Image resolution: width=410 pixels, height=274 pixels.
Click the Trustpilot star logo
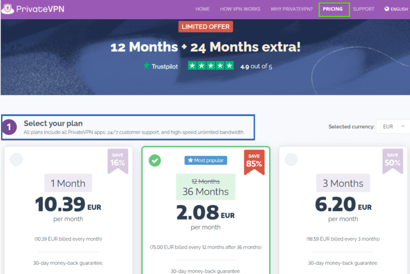tap(147, 66)
